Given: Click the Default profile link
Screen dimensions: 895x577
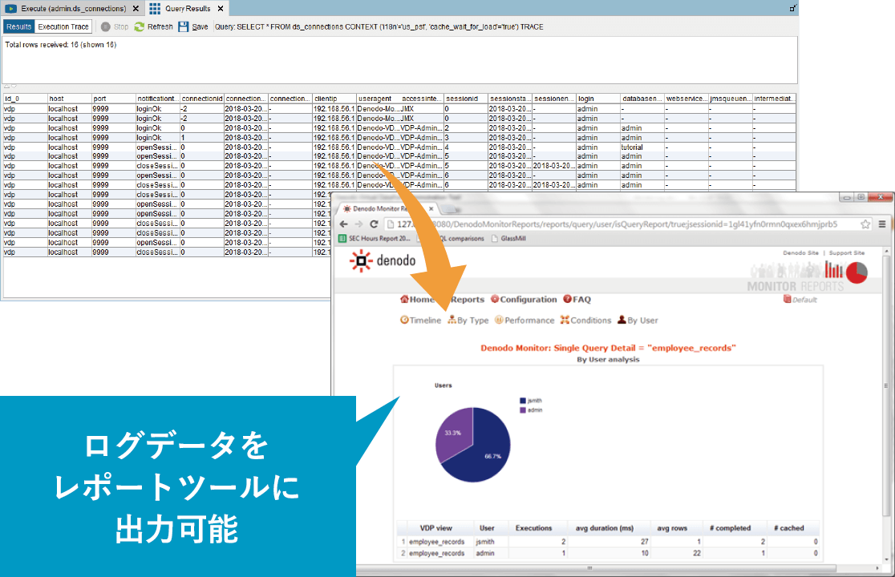Looking at the screenshot, I should (x=800, y=300).
